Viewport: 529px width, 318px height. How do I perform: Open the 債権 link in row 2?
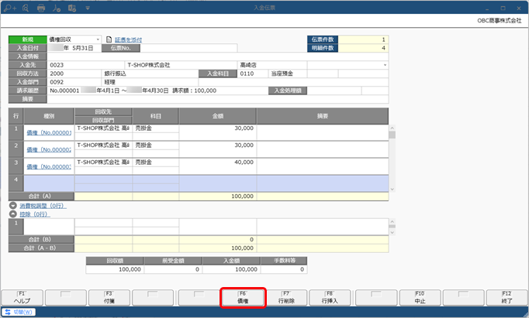(49, 150)
